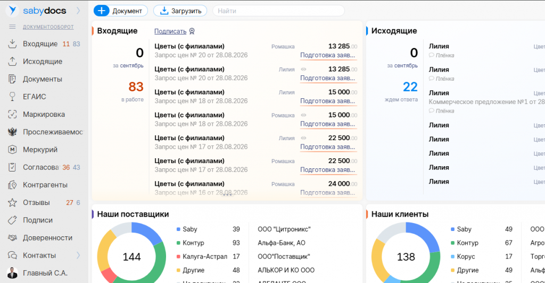Expand the sabydocs chevron arrow
The height and width of the screenshot is (283, 545).
(x=78, y=11)
